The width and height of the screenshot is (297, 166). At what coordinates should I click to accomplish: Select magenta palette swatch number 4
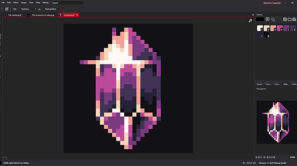point(280,28)
